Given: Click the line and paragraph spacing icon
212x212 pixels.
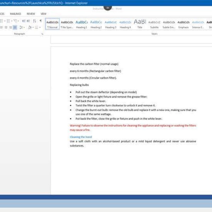Looking at the screenshot, I should (x=21, y=28).
